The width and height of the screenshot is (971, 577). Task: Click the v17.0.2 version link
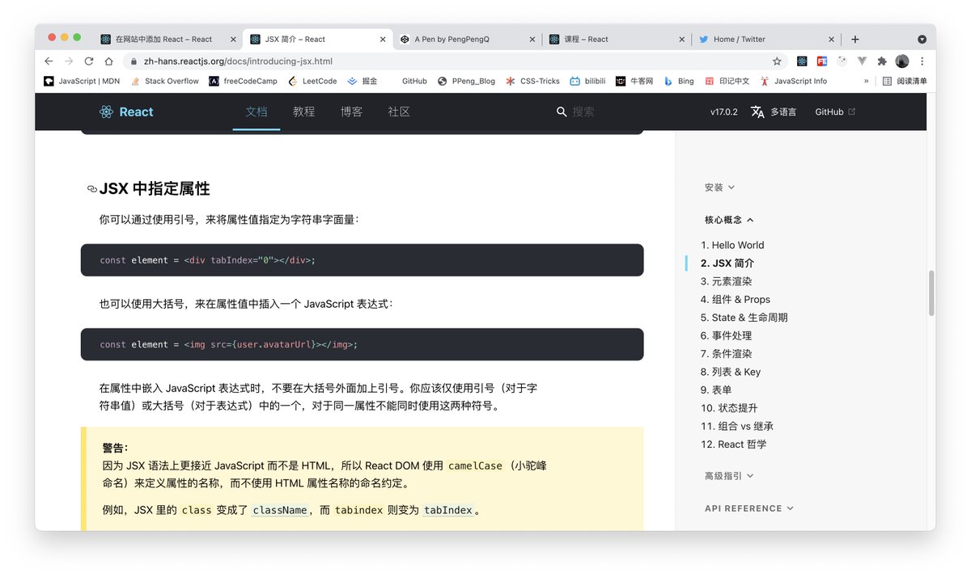click(x=724, y=112)
